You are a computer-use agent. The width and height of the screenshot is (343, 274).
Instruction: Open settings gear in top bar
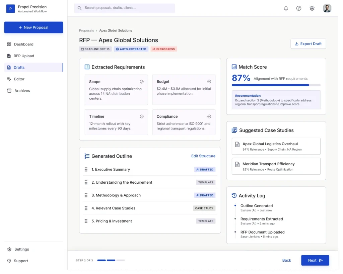point(312,8)
